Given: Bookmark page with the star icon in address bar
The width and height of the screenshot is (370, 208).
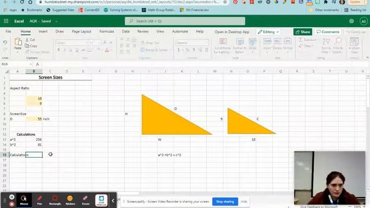Looking at the screenshot, I should pos(225,2).
